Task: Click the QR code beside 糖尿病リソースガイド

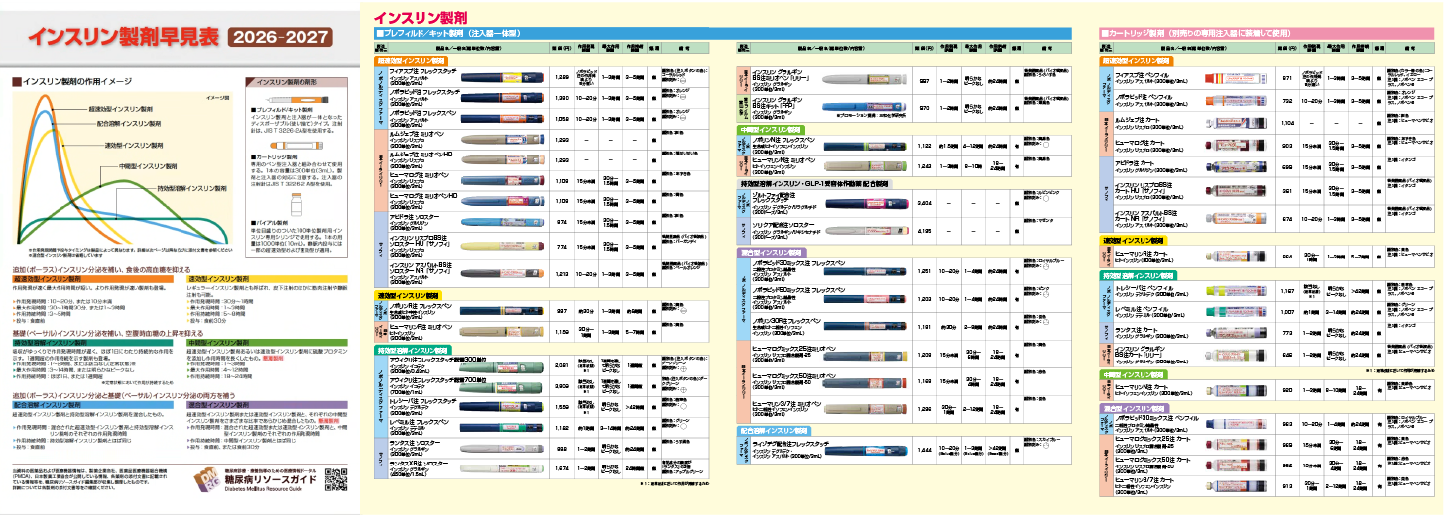Action: click(335, 479)
